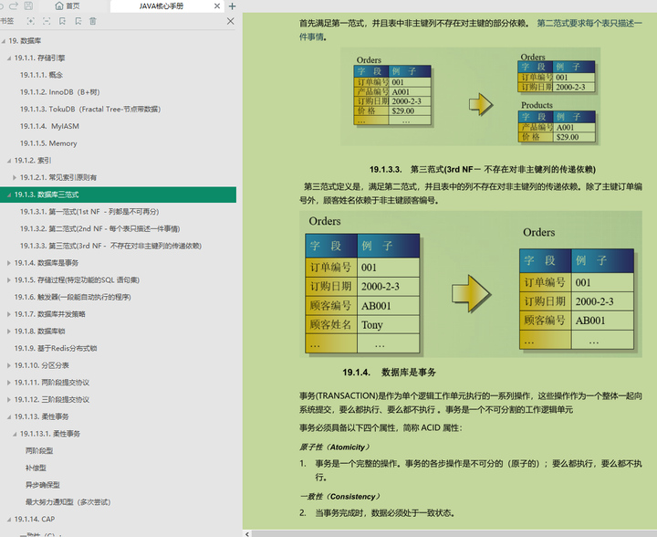Open bookmark 最大努力通知型 (多次尝试)
Viewport: 657px width, 537px height.
coord(68,502)
